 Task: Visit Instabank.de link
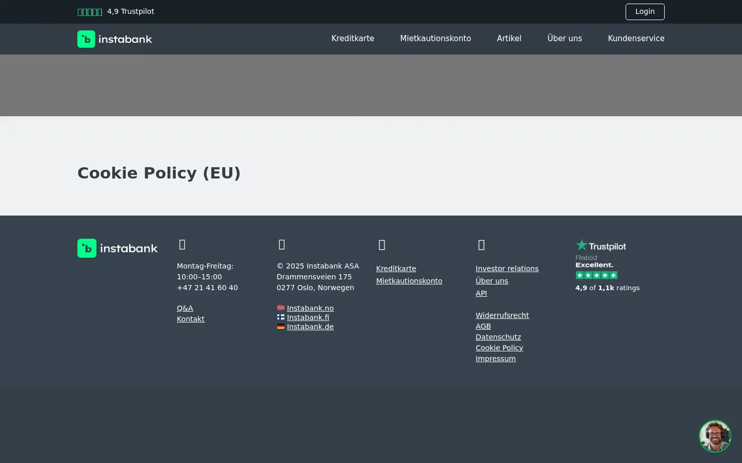pos(310,327)
